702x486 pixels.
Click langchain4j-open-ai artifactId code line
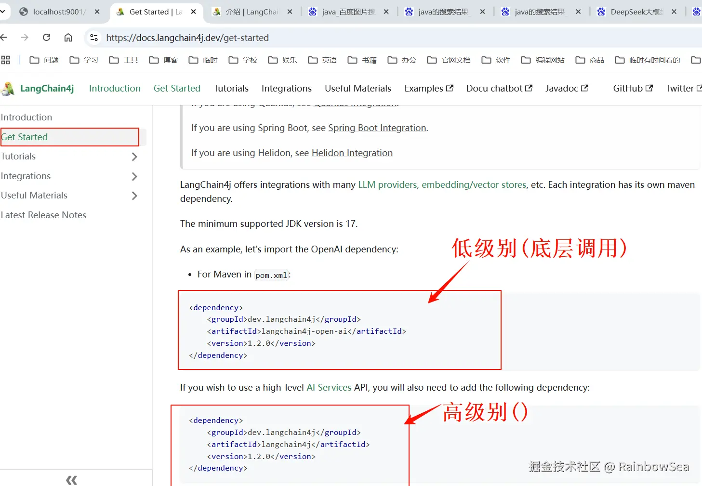tap(306, 331)
